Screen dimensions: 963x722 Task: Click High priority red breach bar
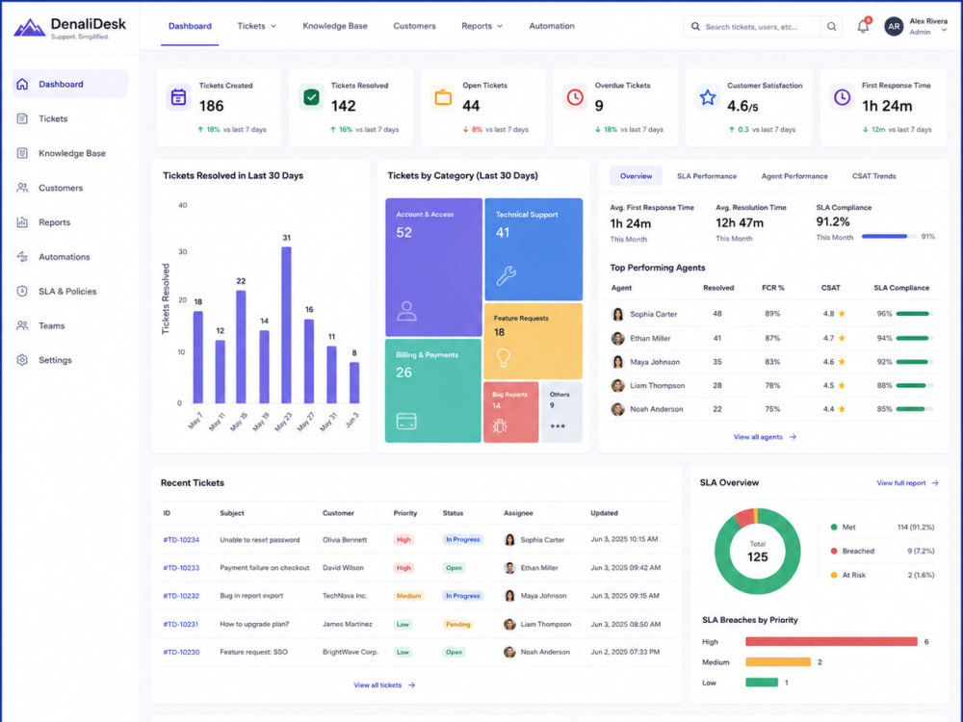point(832,641)
